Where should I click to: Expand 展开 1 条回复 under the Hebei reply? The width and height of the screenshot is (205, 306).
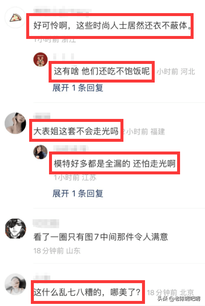[x=78, y=88]
